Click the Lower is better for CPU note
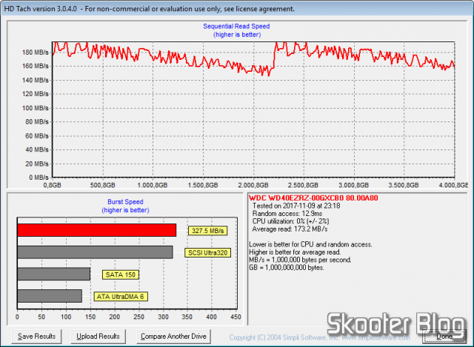This screenshot has width=474, height=347. coord(310,244)
